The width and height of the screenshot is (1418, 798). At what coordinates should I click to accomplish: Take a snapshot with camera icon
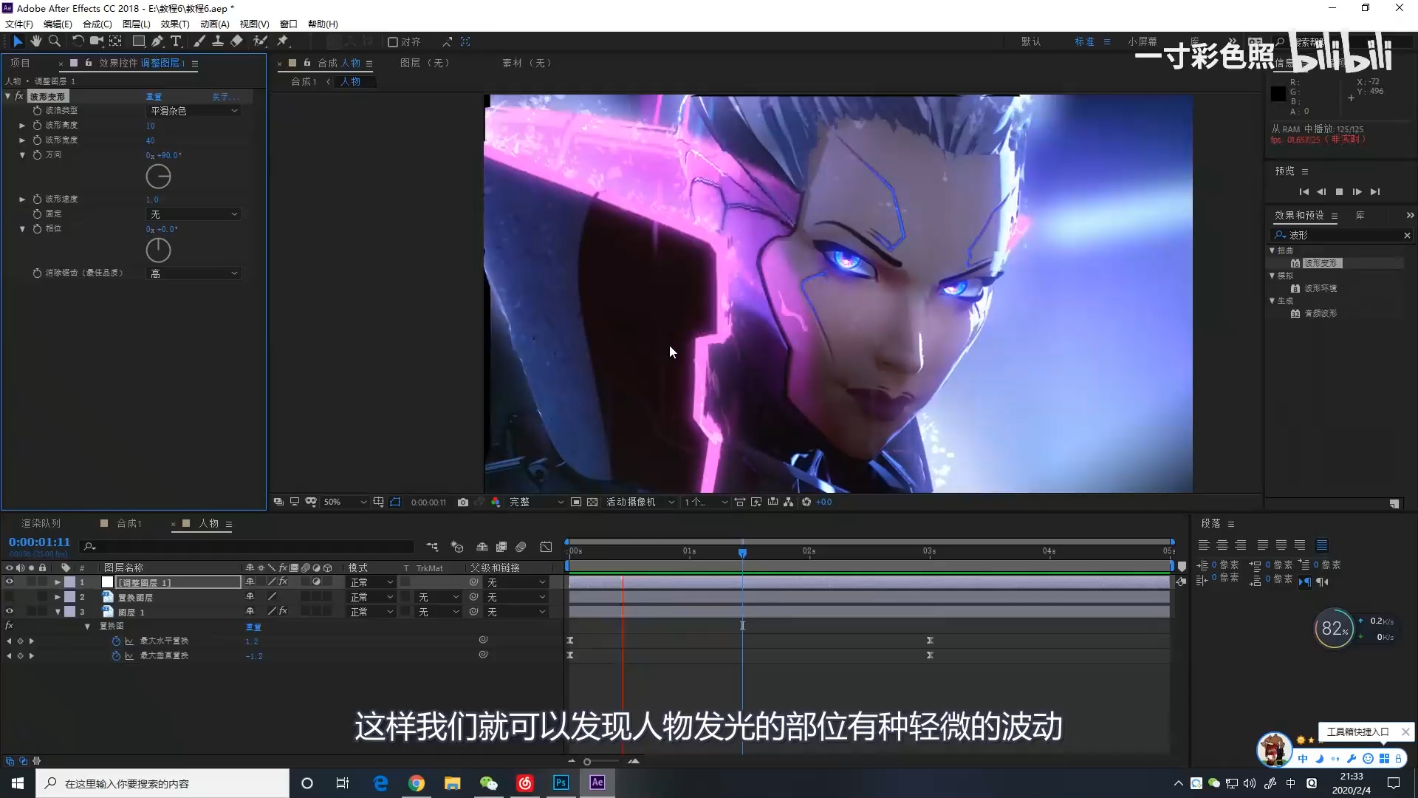(463, 502)
